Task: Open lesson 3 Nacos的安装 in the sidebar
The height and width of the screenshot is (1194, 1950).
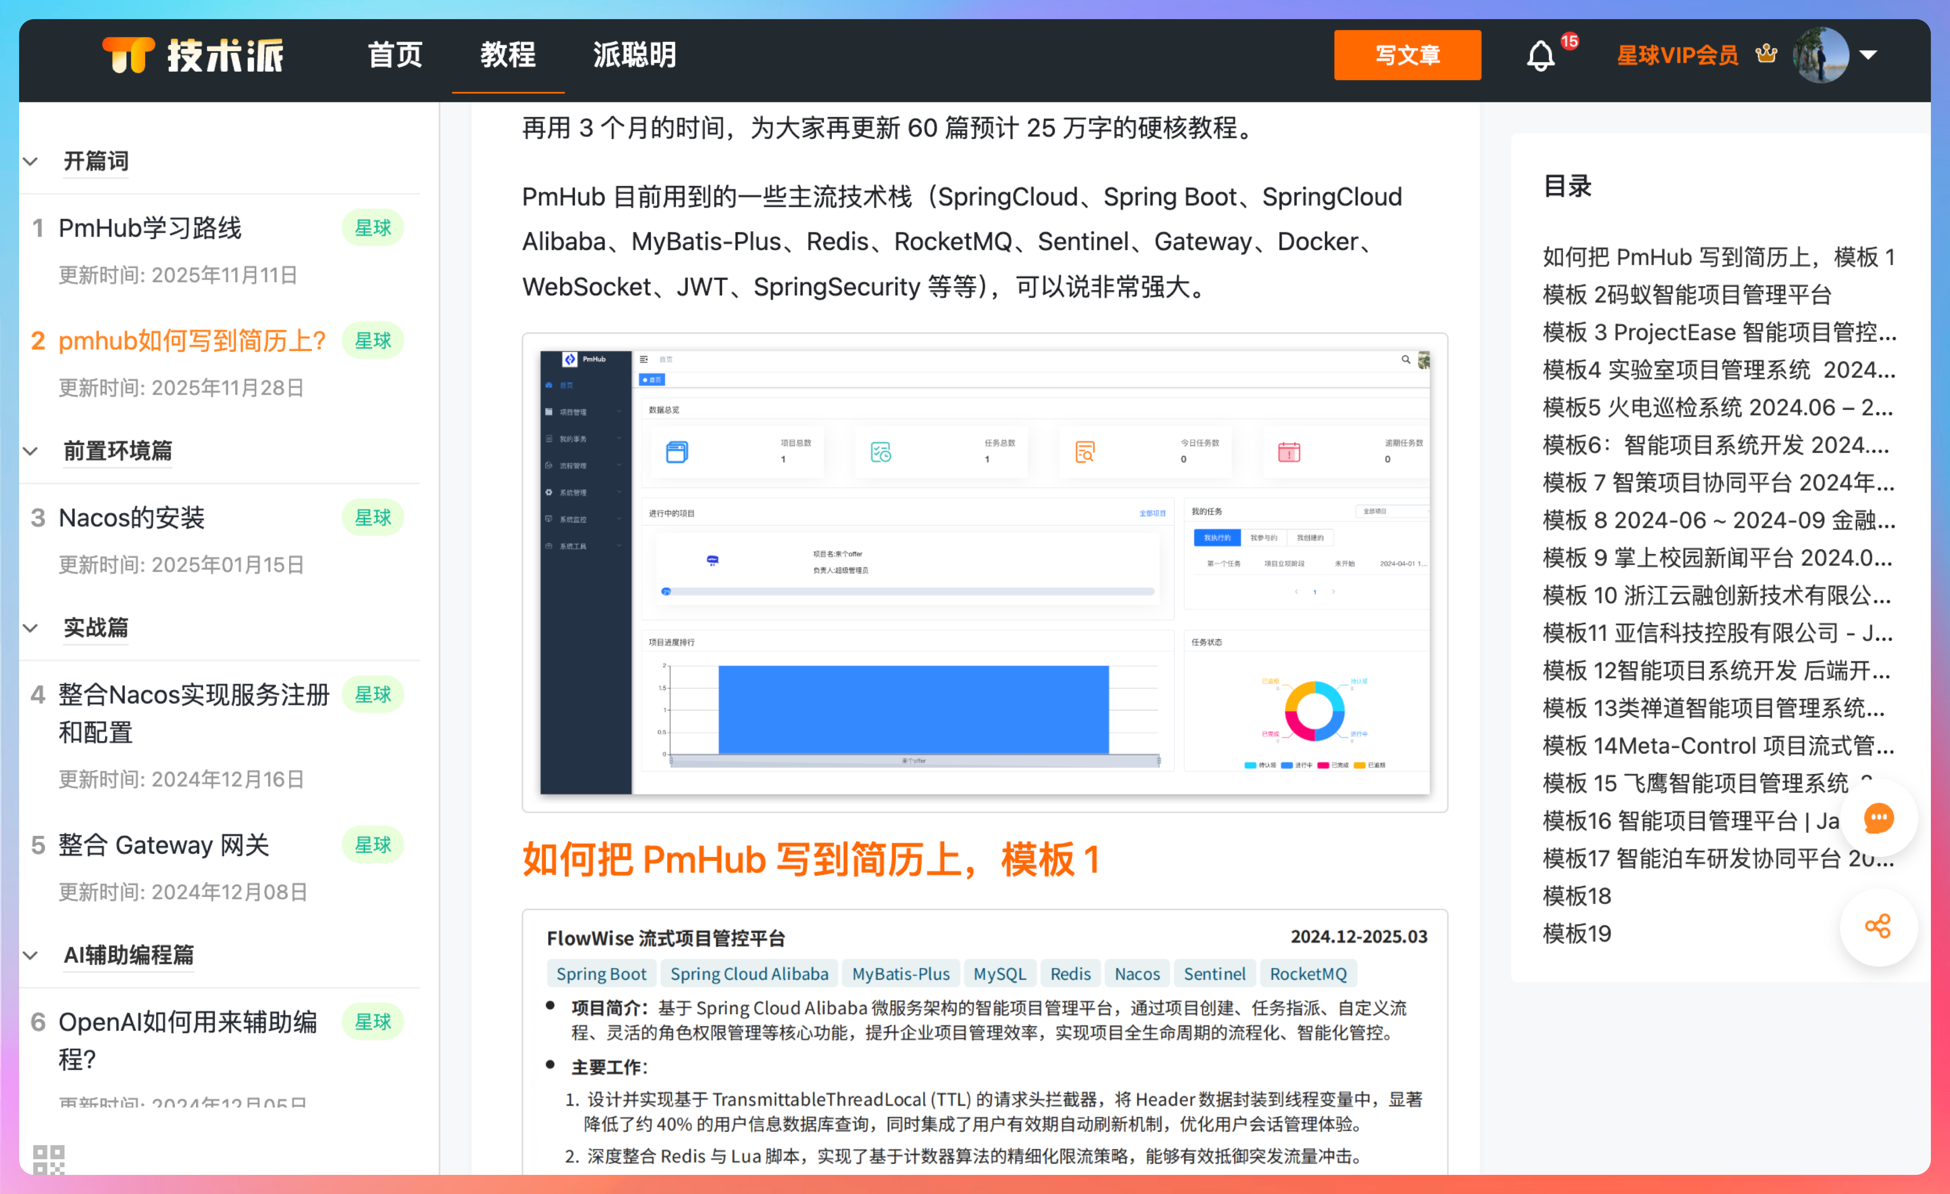Action: click(132, 518)
